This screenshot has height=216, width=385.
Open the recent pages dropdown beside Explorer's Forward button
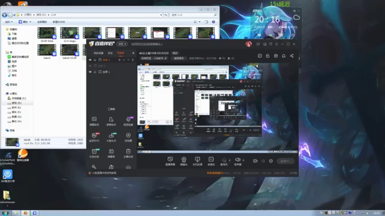(14, 15)
